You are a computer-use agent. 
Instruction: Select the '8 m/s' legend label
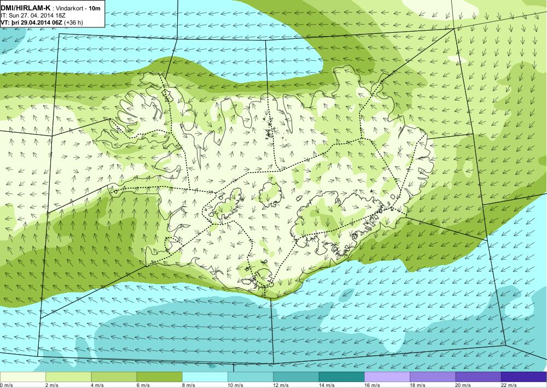189,385
